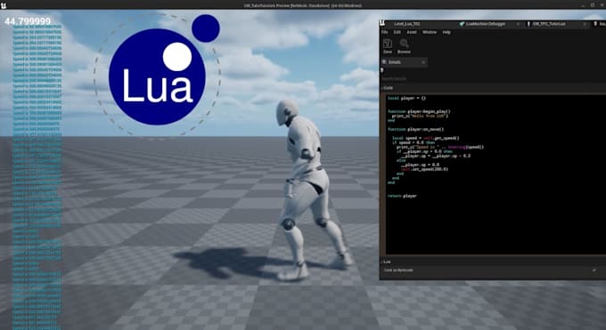
Task: Open the Edit menu in the Lua editor
Action: [x=397, y=32]
